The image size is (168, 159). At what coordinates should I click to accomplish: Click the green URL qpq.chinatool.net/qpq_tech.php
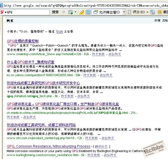29,96
